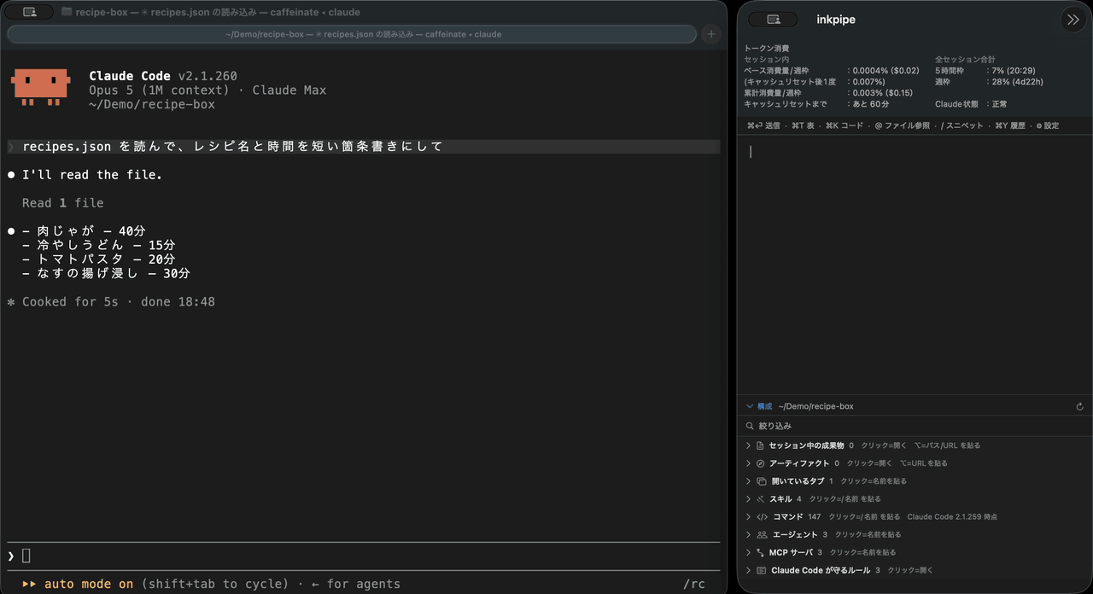The image size is (1093, 594).
Task: Click ⌘K コード shortcut
Action: pos(845,125)
